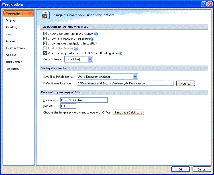Click 'Change the most popular options in Word.' text
The image size is (214, 175).
pos(83,15)
